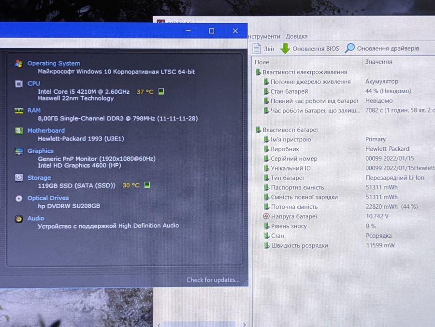This screenshot has height=327, width=435.
Task: Click the 10.742 V voltage value
Action: pyautogui.click(x=377, y=216)
